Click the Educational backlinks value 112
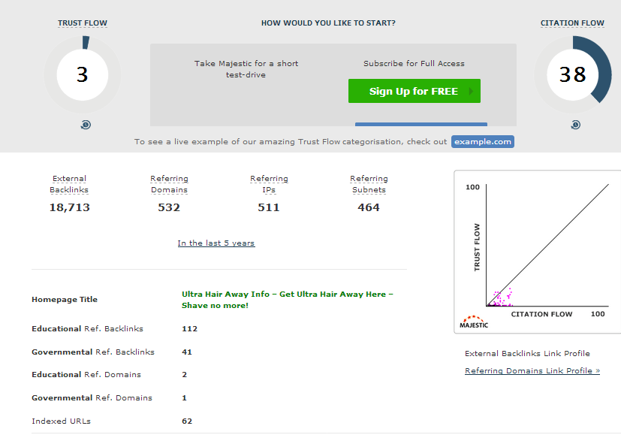 point(190,329)
